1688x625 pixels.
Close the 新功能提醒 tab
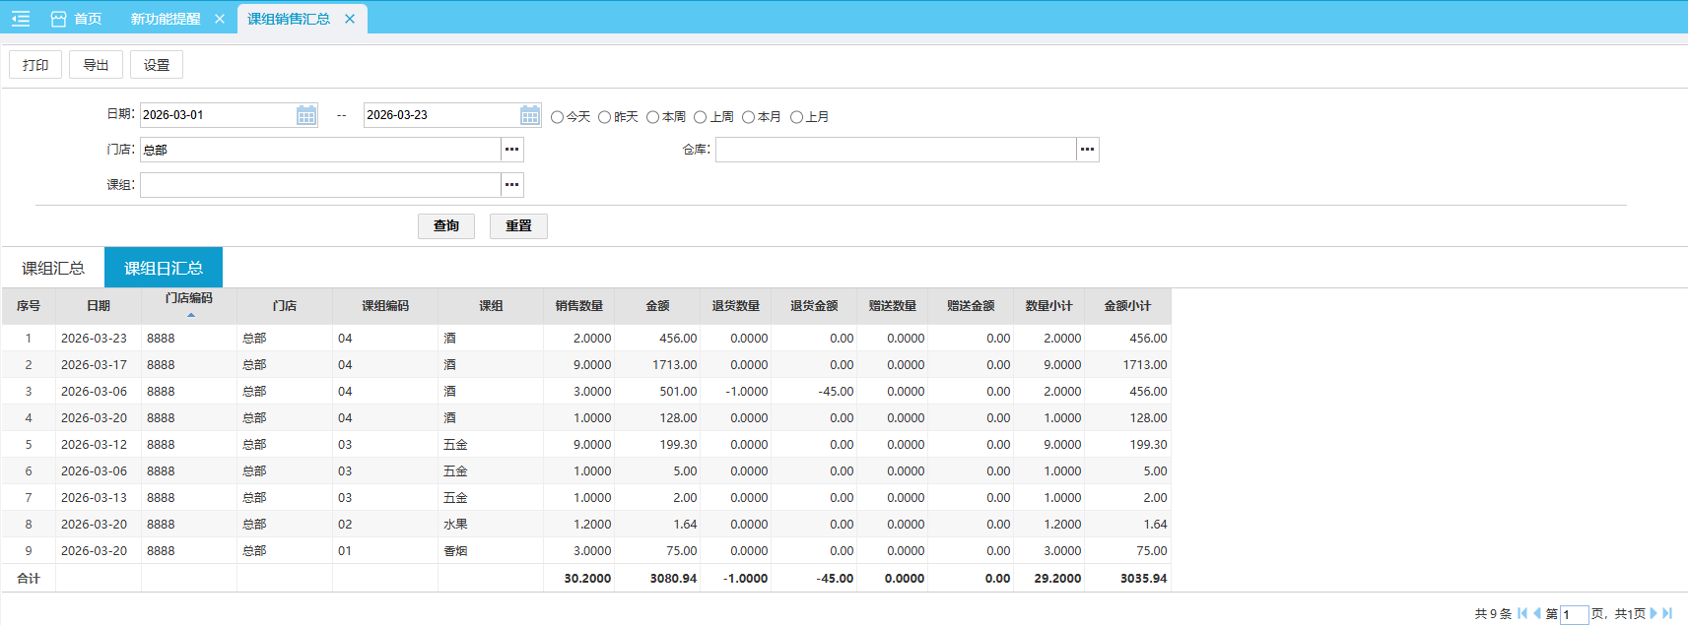(x=220, y=19)
